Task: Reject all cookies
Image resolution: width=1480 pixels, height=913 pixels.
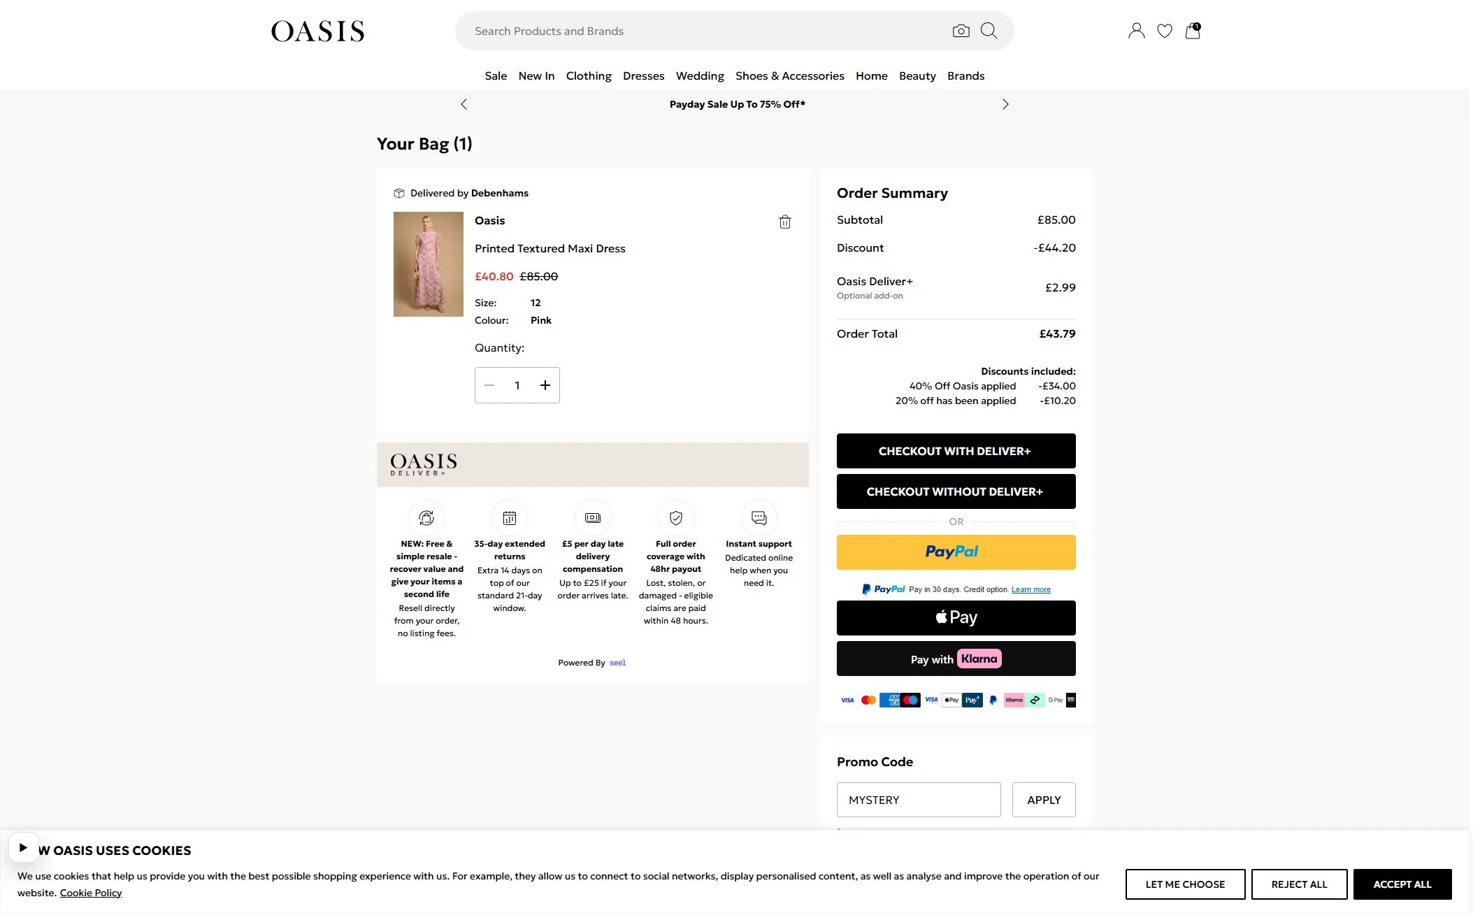Action: (x=1299, y=884)
